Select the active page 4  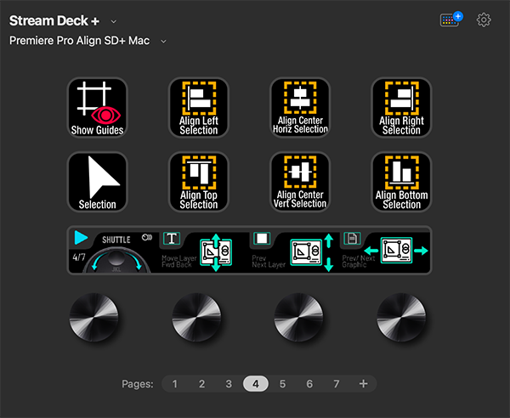pyautogui.click(x=256, y=384)
